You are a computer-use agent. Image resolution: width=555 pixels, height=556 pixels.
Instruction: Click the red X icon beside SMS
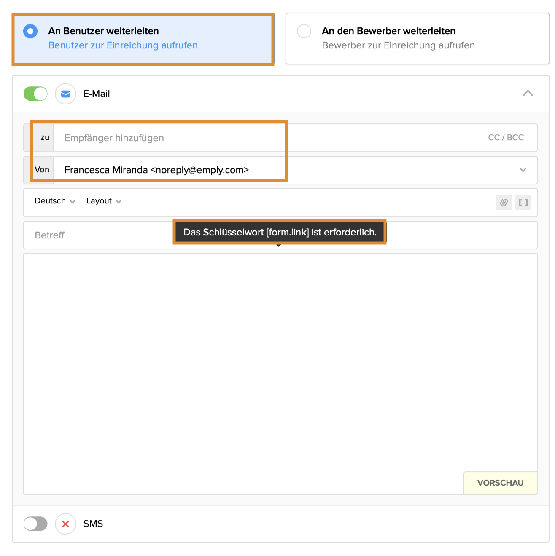click(x=65, y=524)
